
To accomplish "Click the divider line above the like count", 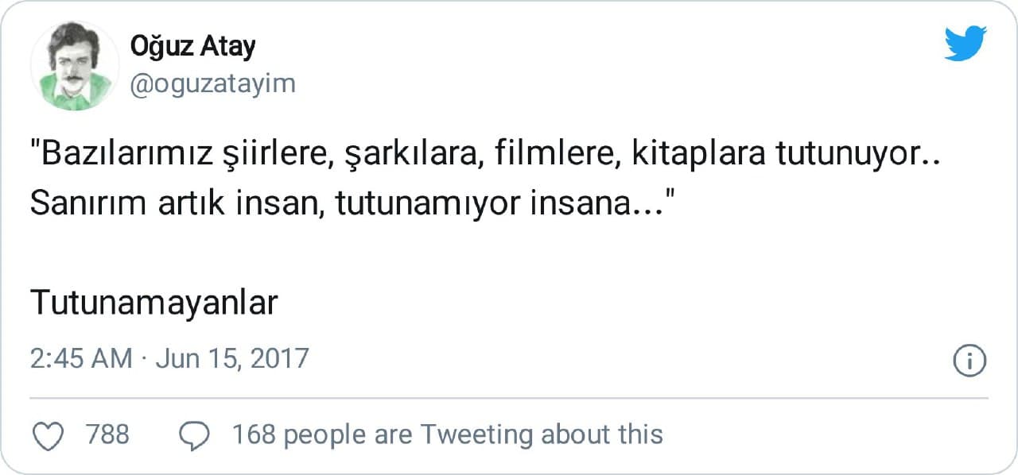I will pos(509,397).
